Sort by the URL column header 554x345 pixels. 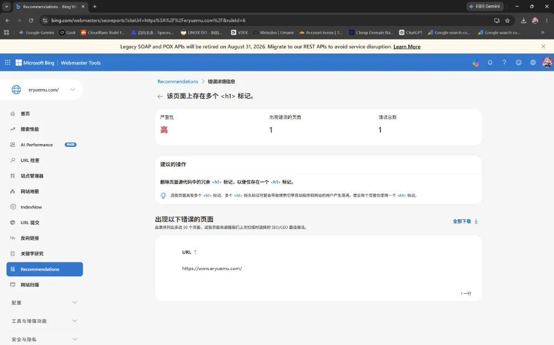pyautogui.click(x=189, y=252)
